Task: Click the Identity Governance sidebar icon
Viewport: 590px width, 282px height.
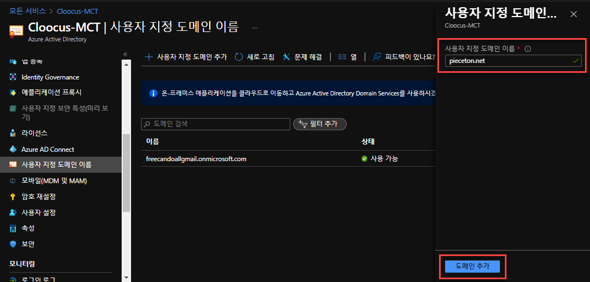Action: 13,77
